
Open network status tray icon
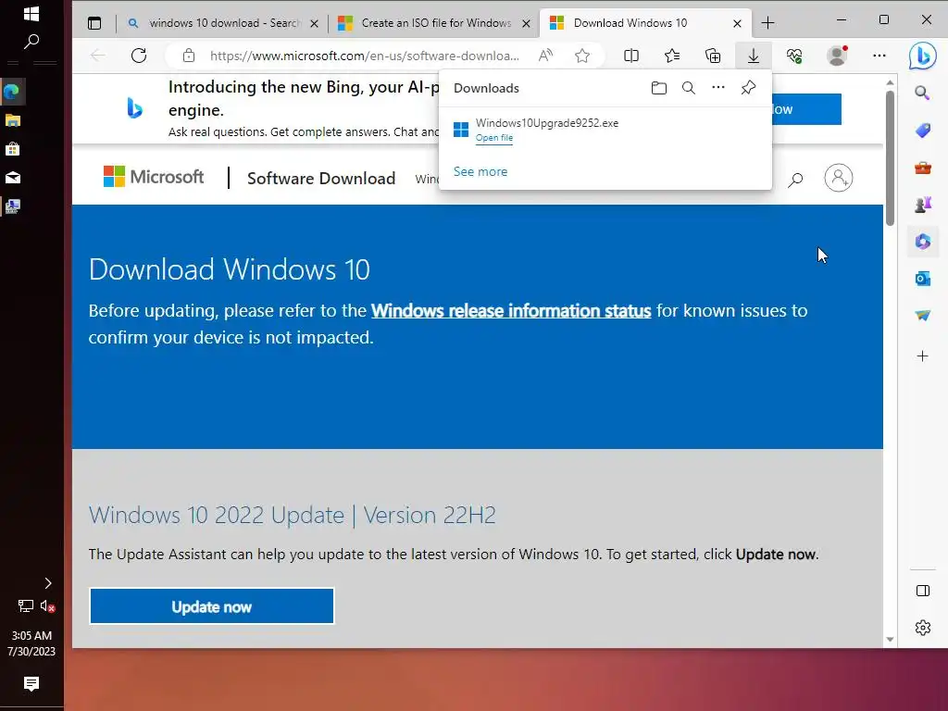pos(25,605)
